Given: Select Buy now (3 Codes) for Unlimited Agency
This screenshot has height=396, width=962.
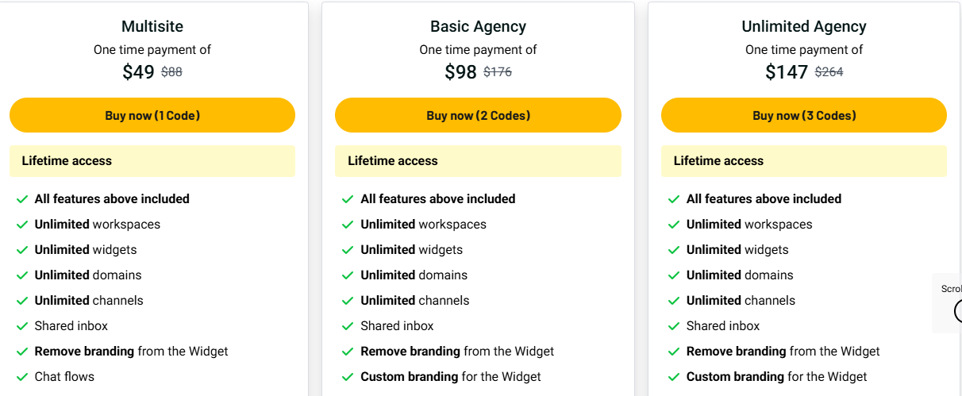Looking at the screenshot, I should (803, 115).
